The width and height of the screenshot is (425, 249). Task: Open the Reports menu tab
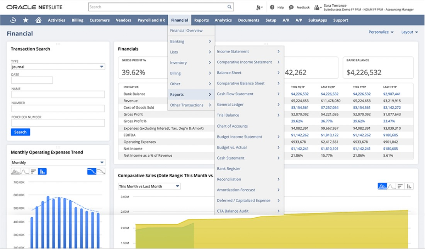pyautogui.click(x=201, y=20)
